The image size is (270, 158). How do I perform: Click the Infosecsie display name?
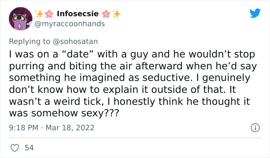pyautogui.click(x=77, y=14)
